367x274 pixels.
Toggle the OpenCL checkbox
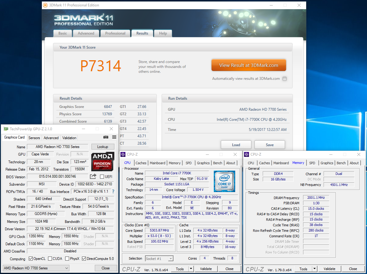tap(31, 259)
